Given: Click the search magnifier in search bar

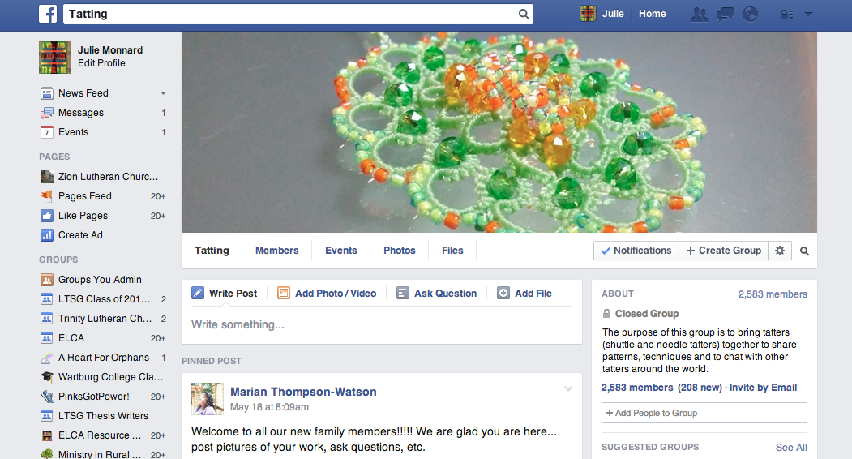Looking at the screenshot, I should [523, 14].
